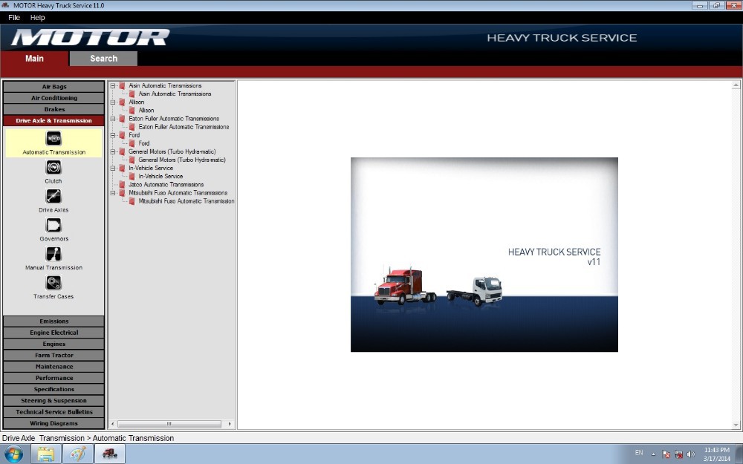The width and height of the screenshot is (743, 464).
Task: Click the tree panel's scroll-right arrow
Action: (x=230, y=424)
